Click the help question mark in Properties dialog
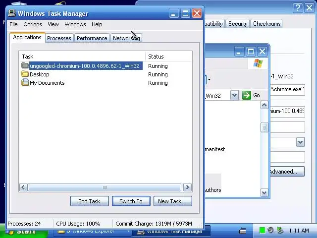Viewport: 317px width, 238px height. [298, 8]
